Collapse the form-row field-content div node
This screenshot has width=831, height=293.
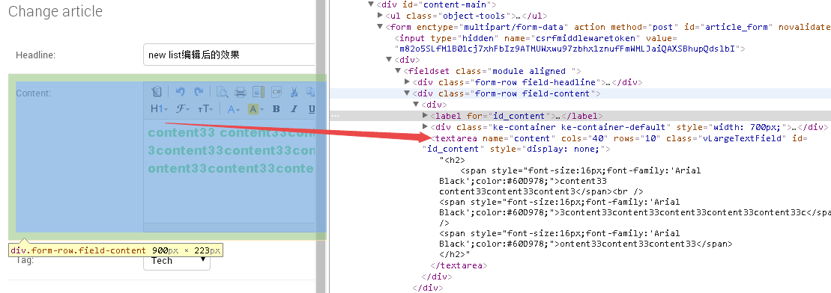coord(407,93)
